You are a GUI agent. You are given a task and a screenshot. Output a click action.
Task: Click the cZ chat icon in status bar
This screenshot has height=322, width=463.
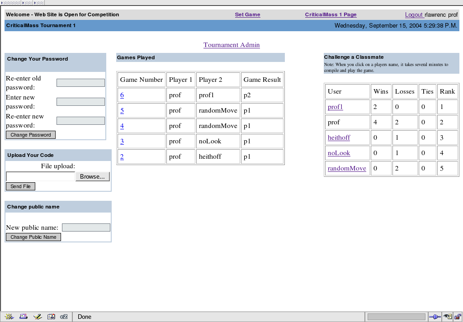point(64,317)
